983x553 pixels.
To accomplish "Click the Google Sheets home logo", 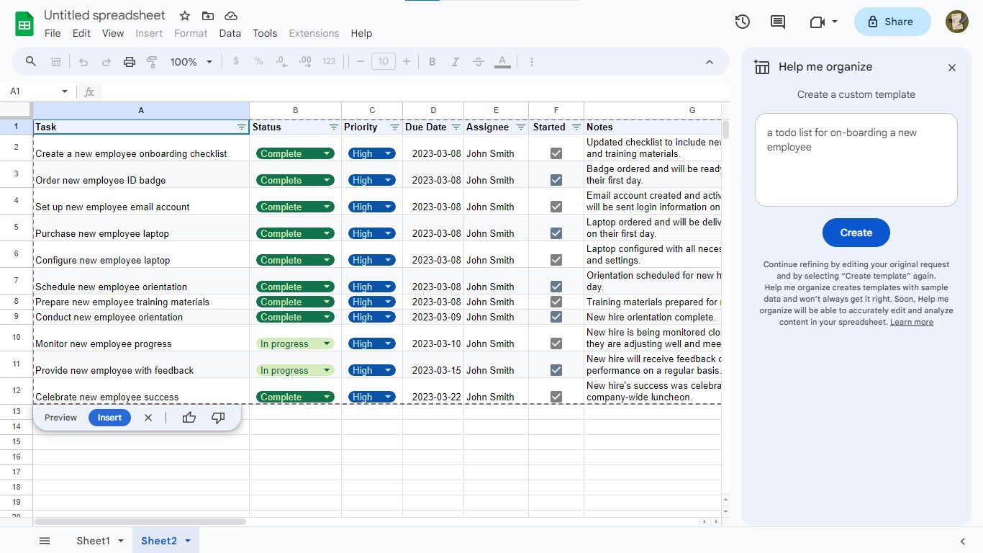I will 24,24.
